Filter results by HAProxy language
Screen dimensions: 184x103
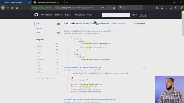click(48, 72)
